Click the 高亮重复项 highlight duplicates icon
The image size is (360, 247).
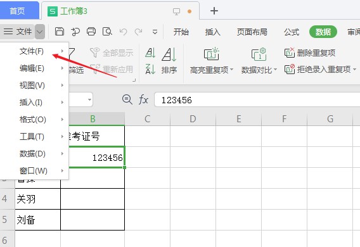click(x=212, y=54)
